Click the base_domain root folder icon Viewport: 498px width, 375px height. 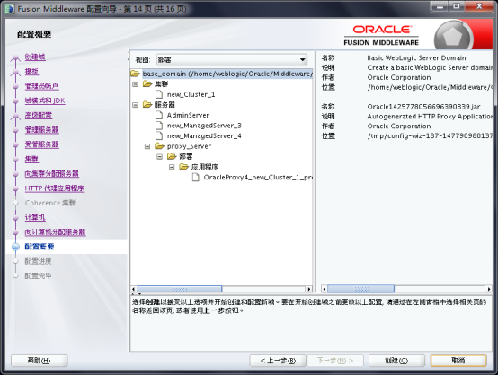(136, 74)
